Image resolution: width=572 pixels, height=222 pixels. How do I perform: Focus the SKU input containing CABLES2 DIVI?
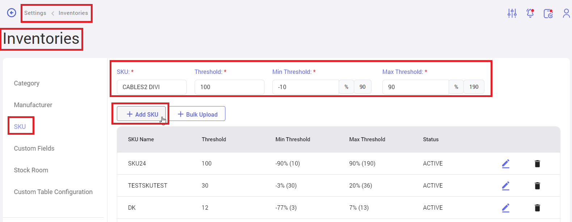click(x=152, y=87)
